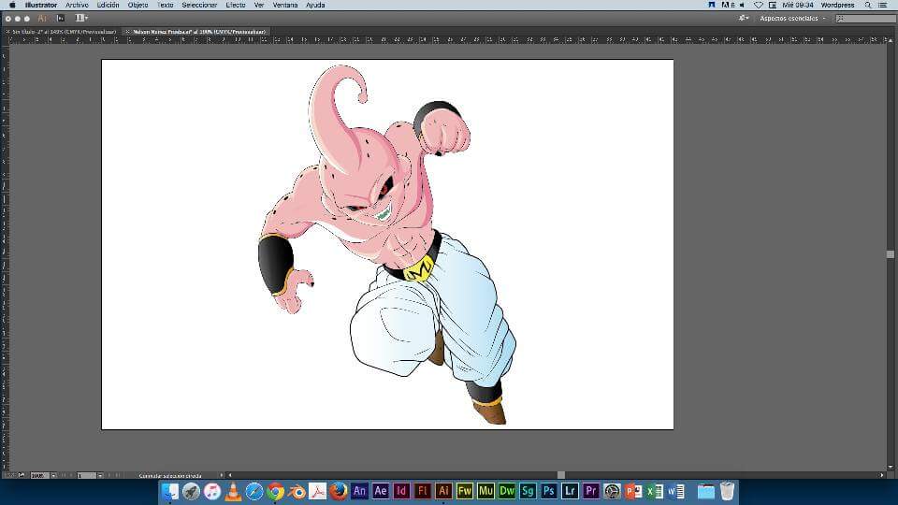Open After Effects from the Dock
Image resolution: width=898 pixels, height=505 pixels.
[x=381, y=491]
